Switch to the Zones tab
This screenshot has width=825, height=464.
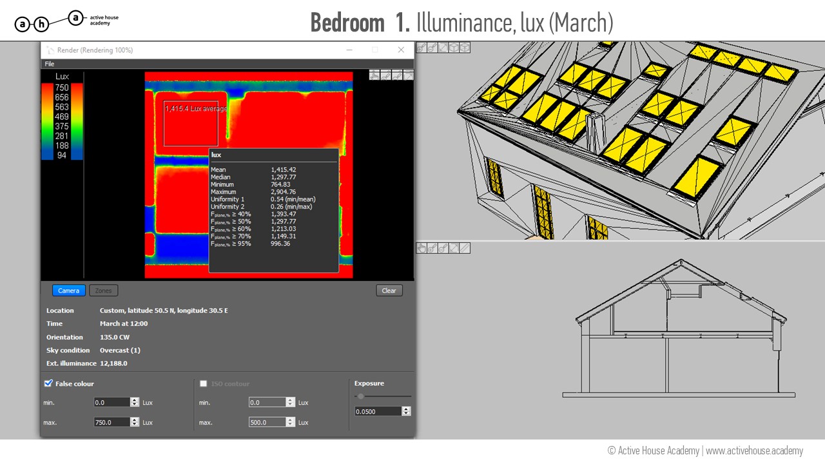[103, 291]
